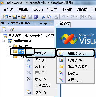This screenshot has height=97, width=96.
Task: Open the 项目(P) menu
Action: (x=52, y=10)
